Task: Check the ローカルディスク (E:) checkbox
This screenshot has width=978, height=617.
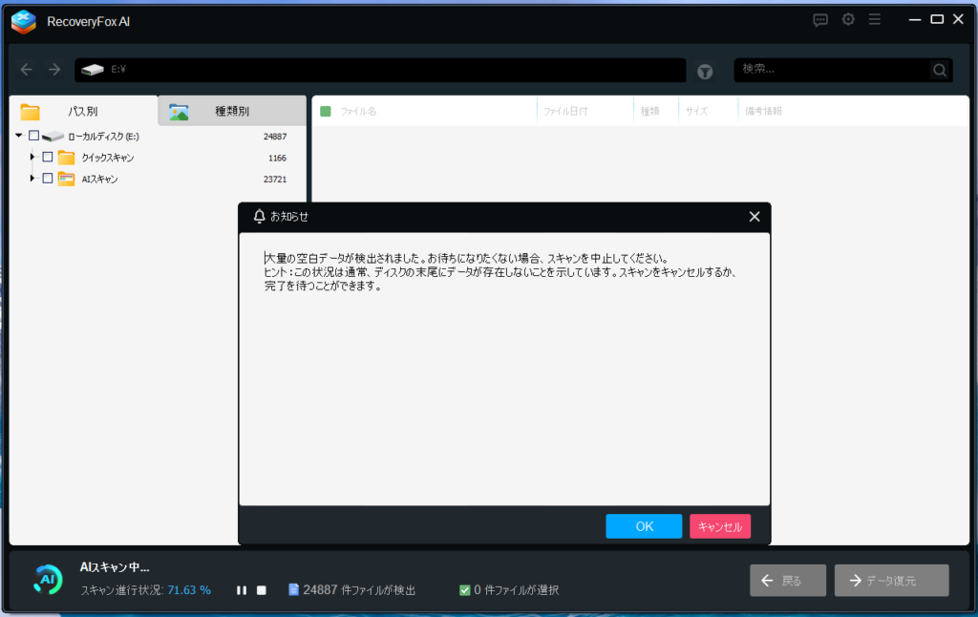Action: tap(34, 137)
